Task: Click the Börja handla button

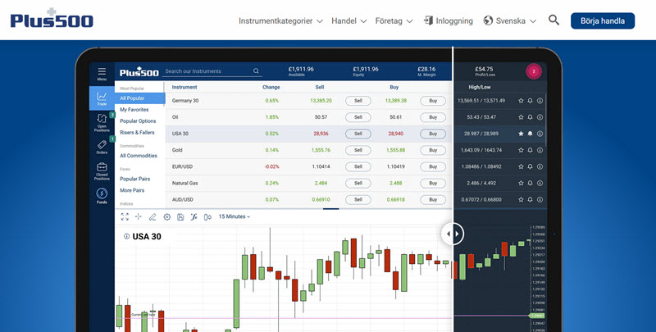Action: point(603,21)
